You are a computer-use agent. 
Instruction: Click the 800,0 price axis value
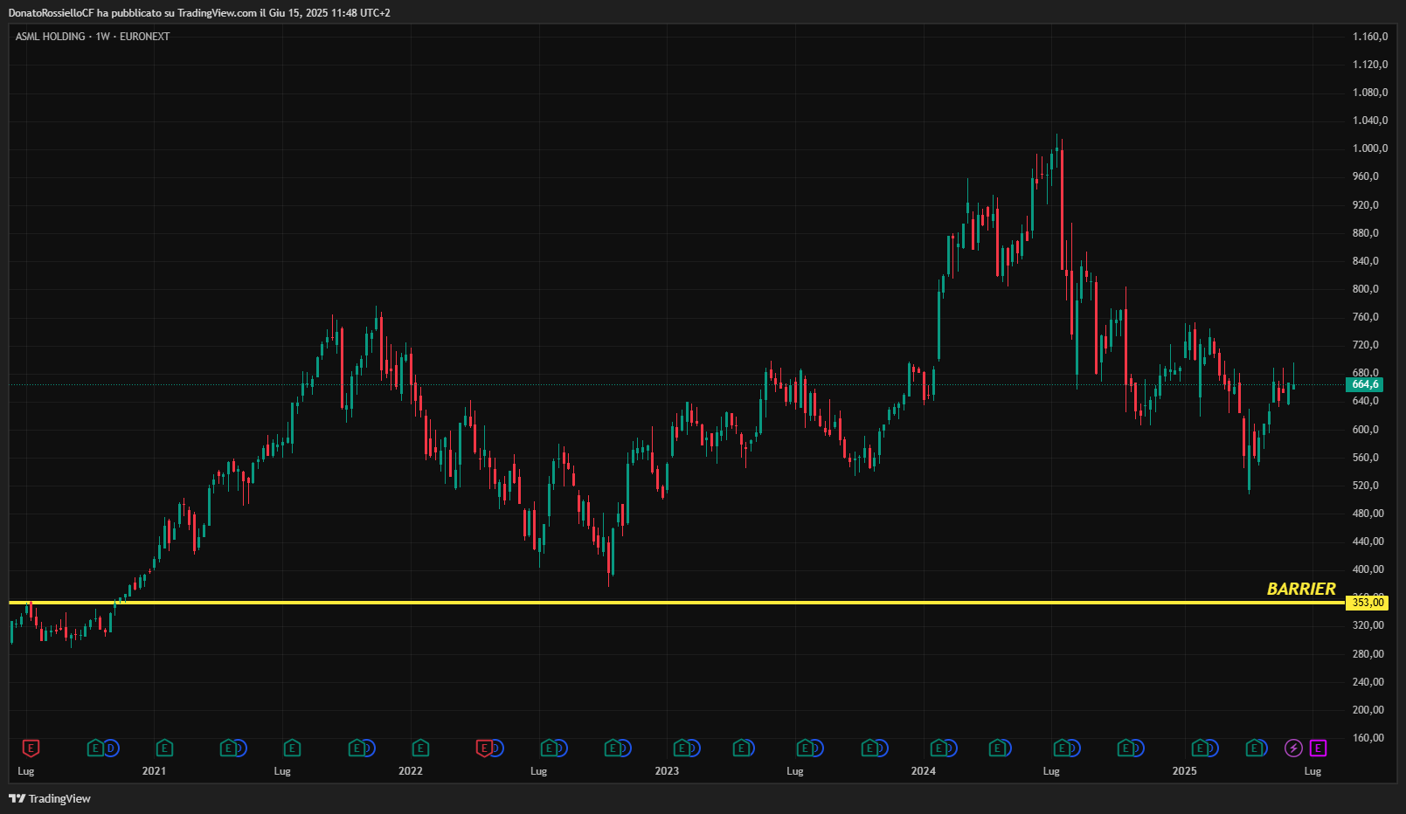coord(1366,289)
